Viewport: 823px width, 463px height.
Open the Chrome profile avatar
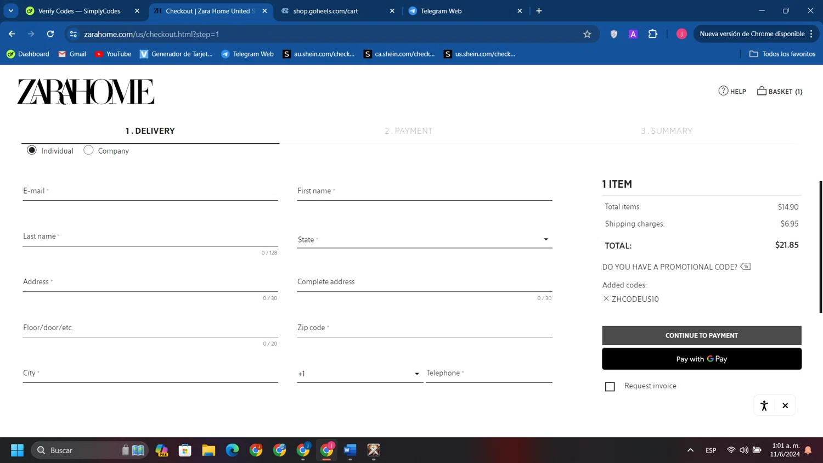(681, 34)
